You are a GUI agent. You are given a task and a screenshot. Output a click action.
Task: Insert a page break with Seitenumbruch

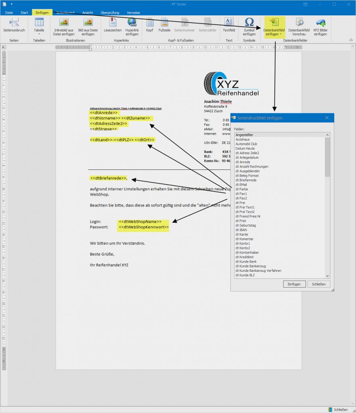[14, 25]
